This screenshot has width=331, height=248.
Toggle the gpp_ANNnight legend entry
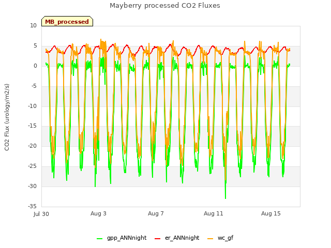(x=122, y=238)
